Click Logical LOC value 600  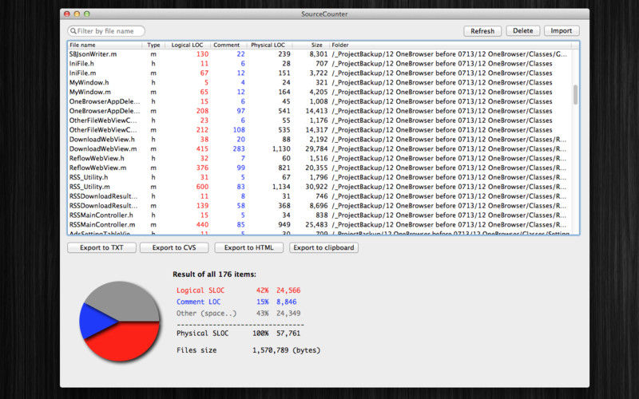(x=202, y=187)
